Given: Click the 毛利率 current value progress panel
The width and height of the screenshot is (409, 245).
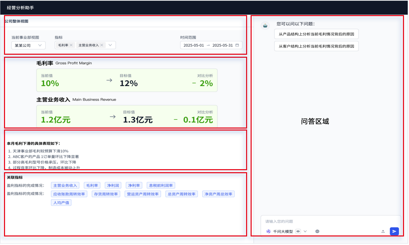Looking at the screenshot, I should 127,80.
